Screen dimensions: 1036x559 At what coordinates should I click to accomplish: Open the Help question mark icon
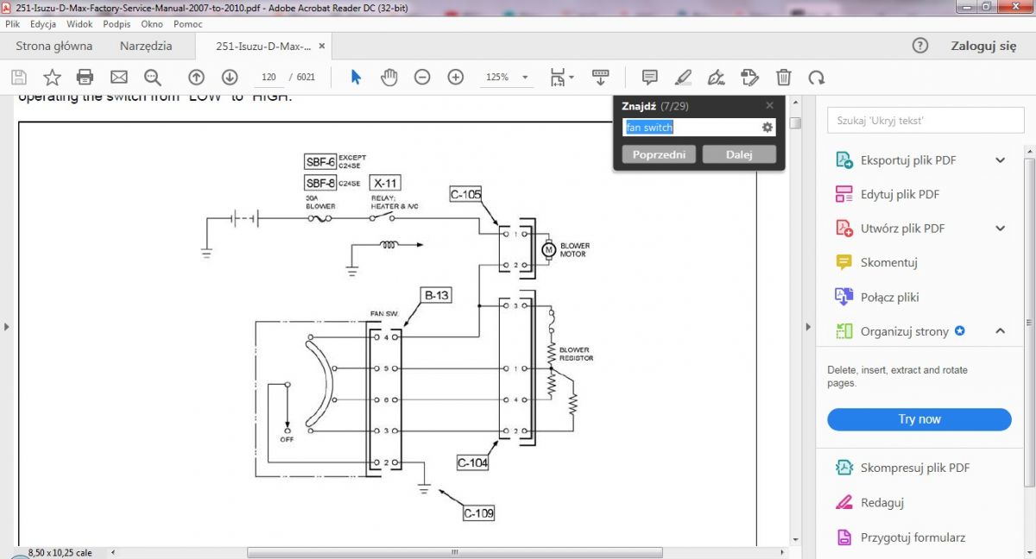[920, 46]
